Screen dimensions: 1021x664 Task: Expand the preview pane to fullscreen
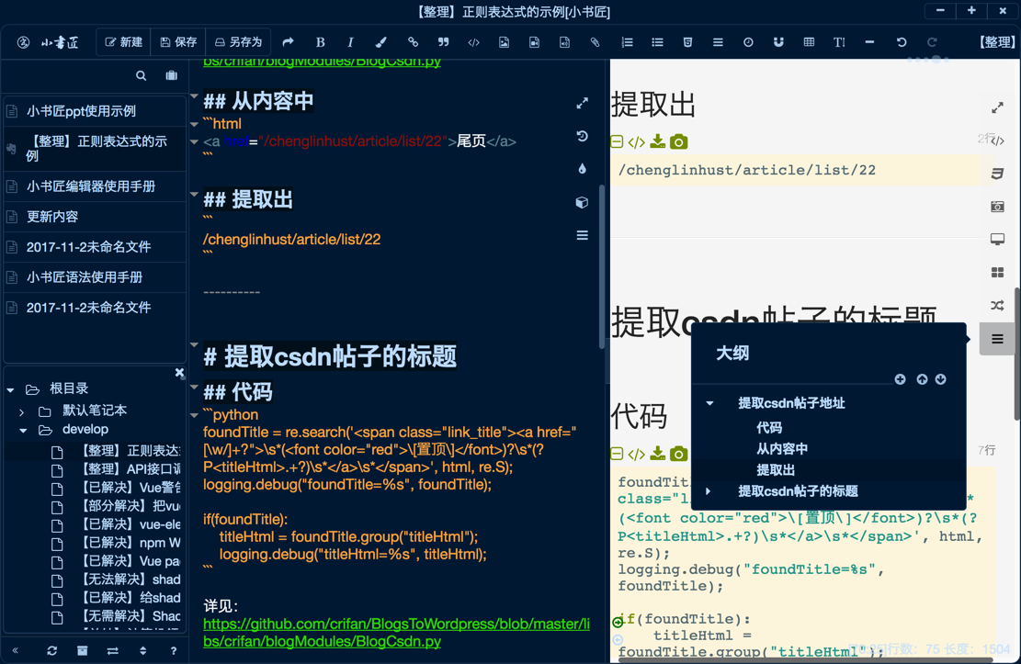pos(997,107)
